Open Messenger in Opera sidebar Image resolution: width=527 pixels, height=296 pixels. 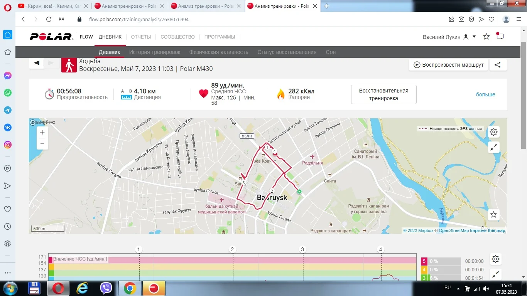pyautogui.click(x=8, y=76)
